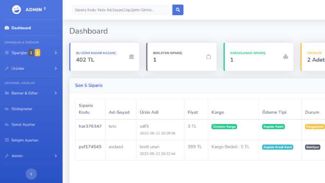
Task: Click the bank icon on earnings card
Action: point(132,57)
